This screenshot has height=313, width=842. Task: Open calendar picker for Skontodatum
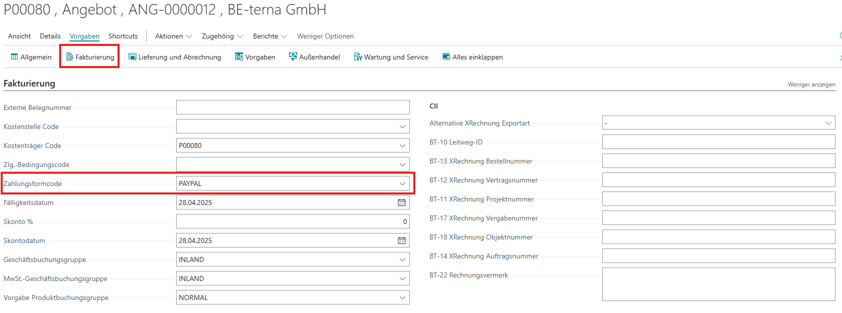(402, 240)
